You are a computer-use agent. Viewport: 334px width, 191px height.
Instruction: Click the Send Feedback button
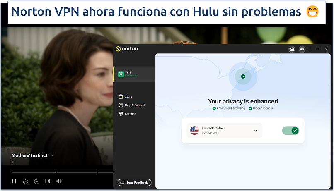coord(135,182)
